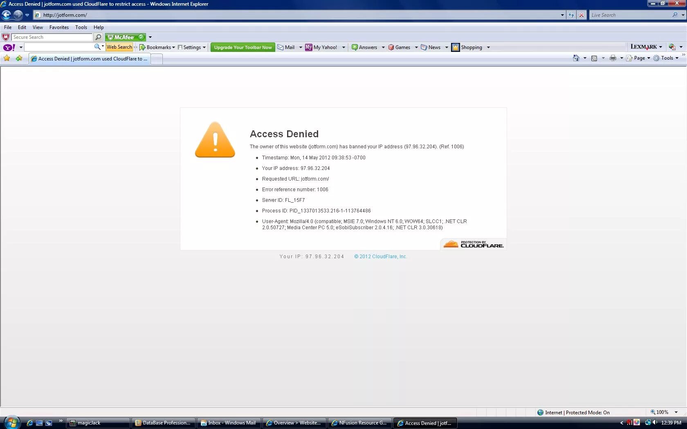Image resolution: width=687 pixels, height=429 pixels.
Task: Click the Yahoo toolbar search magnifier
Action: coord(97,47)
